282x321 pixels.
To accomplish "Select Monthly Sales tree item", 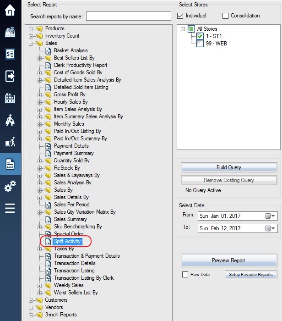I will [x=69, y=124].
